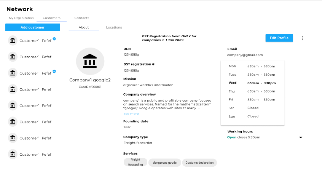This screenshot has height=169, width=322.
Task: Click the 'Open closes 5:30pm' working hours field
Action: (244, 137)
